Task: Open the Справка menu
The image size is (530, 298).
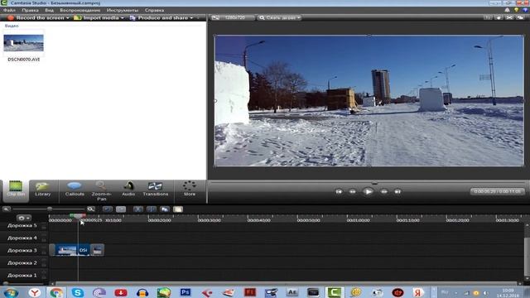Action: [x=154, y=10]
